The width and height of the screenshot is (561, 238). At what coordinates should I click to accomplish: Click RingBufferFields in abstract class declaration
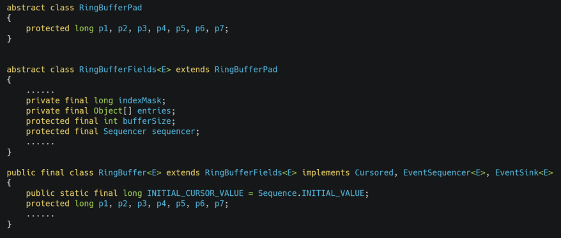(118, 70)
